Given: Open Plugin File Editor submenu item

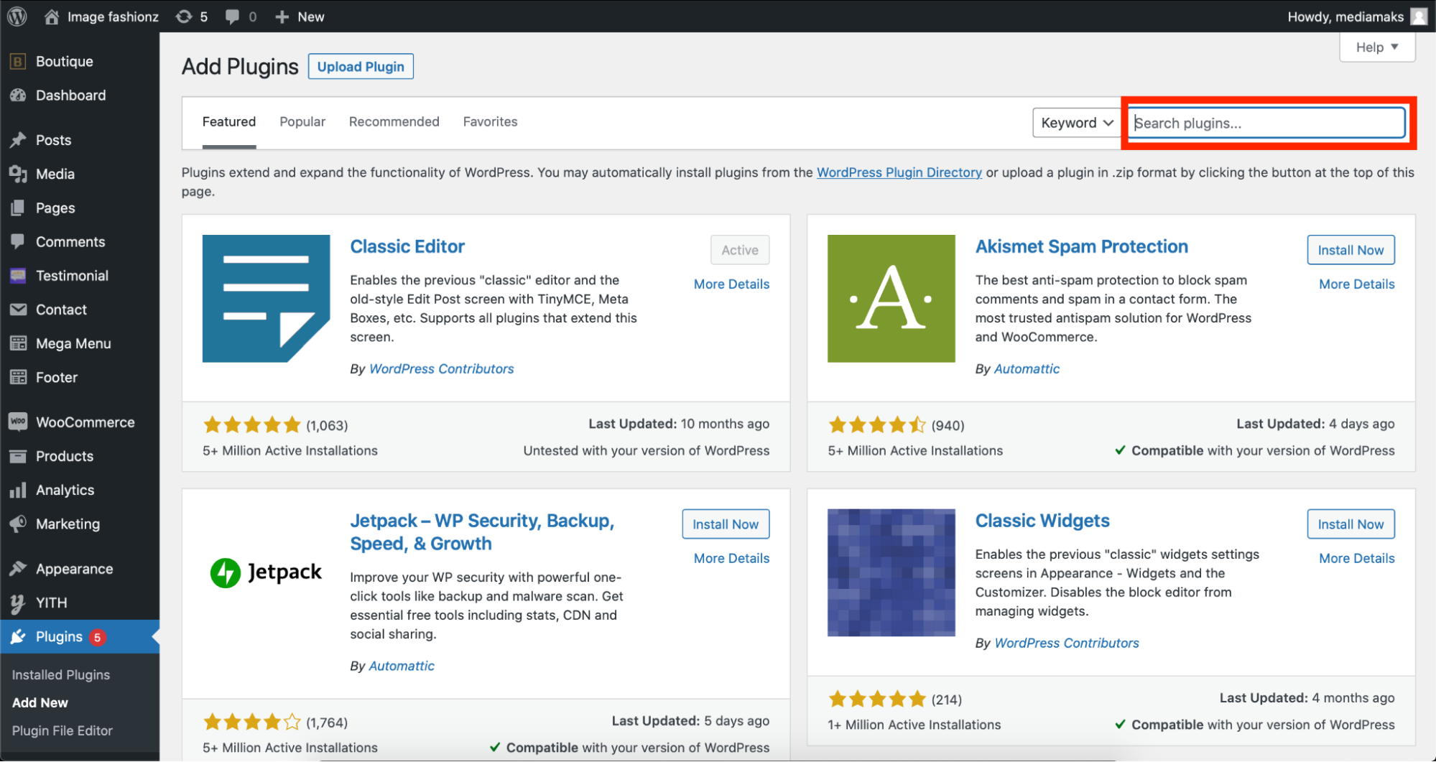Looking at the screenshot, I should tap(62, 731).
